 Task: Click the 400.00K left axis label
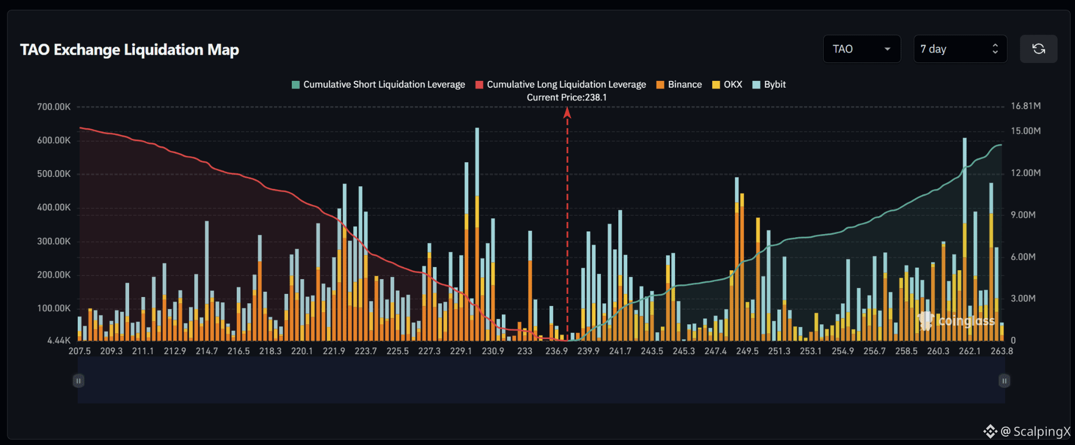tap(54, 207)
